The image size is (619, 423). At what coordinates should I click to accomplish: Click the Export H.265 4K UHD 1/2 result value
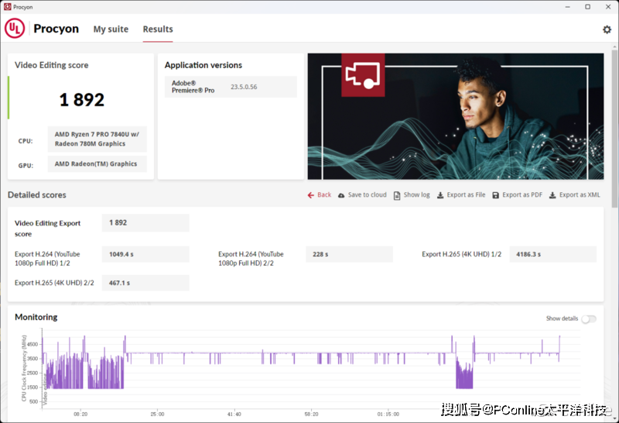point(552,254)
